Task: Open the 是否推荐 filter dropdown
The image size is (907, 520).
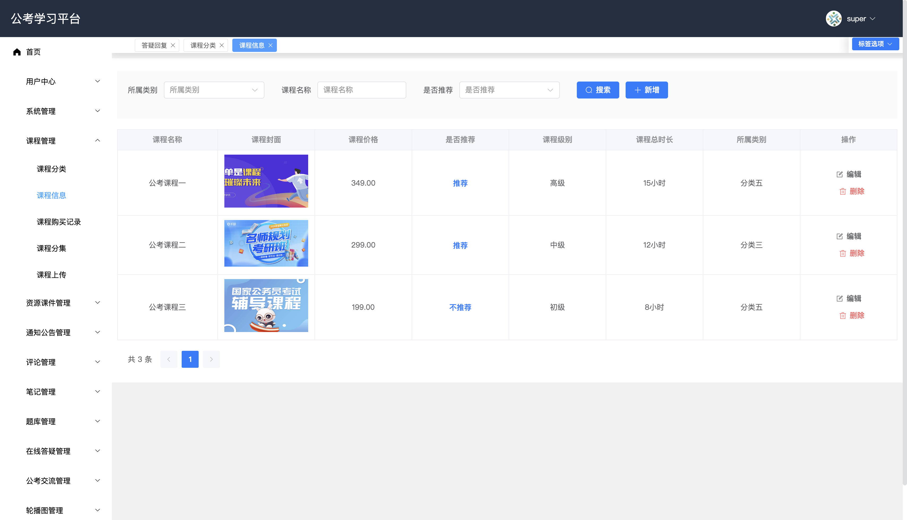Action: pyautogui.click(x=509, y=90)
